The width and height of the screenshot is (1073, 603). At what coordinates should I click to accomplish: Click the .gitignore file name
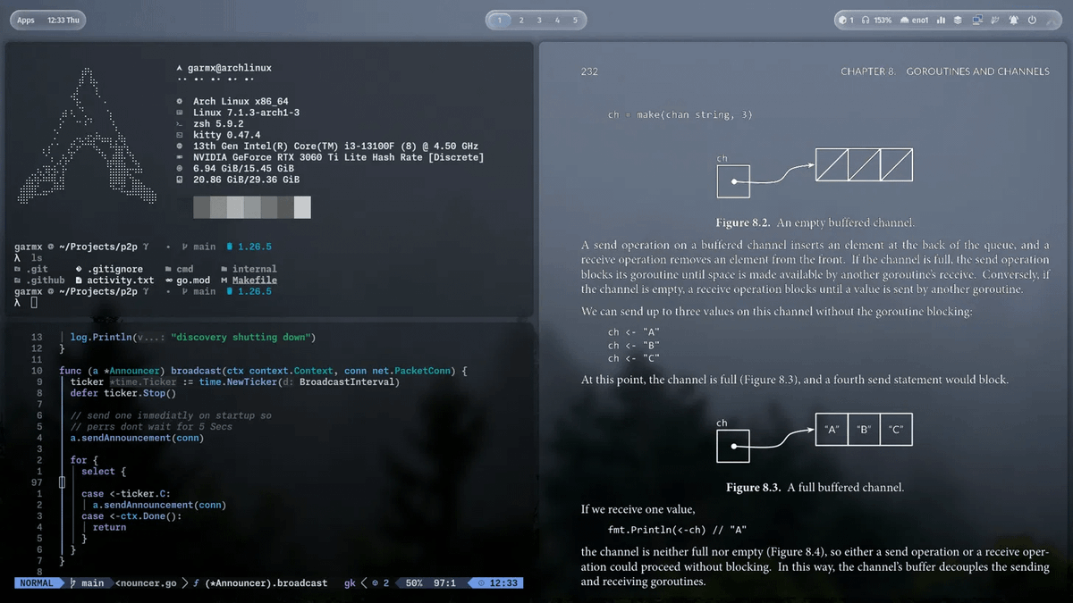(x=114, y=269)
